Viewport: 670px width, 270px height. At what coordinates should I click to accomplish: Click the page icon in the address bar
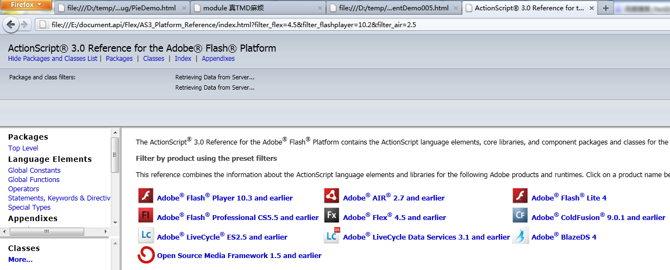click(x=43, y=24)
